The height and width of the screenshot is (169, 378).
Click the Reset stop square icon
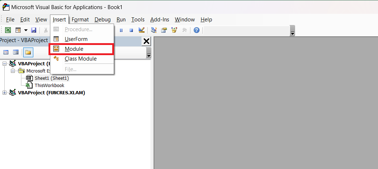(x=131, y=30)
